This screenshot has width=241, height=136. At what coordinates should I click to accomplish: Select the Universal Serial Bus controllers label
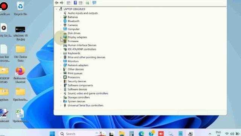[x=85, y=105]
